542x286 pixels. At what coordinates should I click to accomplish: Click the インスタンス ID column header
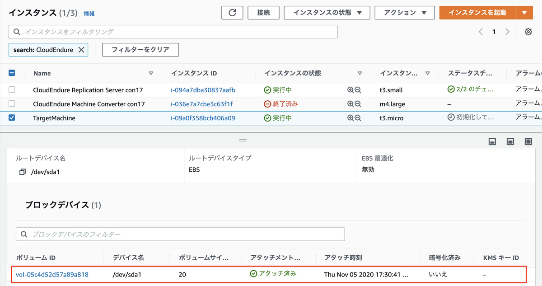pyautogui.click(x=194, y=73)
